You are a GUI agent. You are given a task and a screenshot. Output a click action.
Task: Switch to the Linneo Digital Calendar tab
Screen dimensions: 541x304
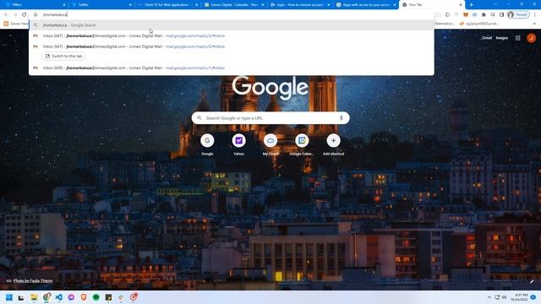(233, 5)
